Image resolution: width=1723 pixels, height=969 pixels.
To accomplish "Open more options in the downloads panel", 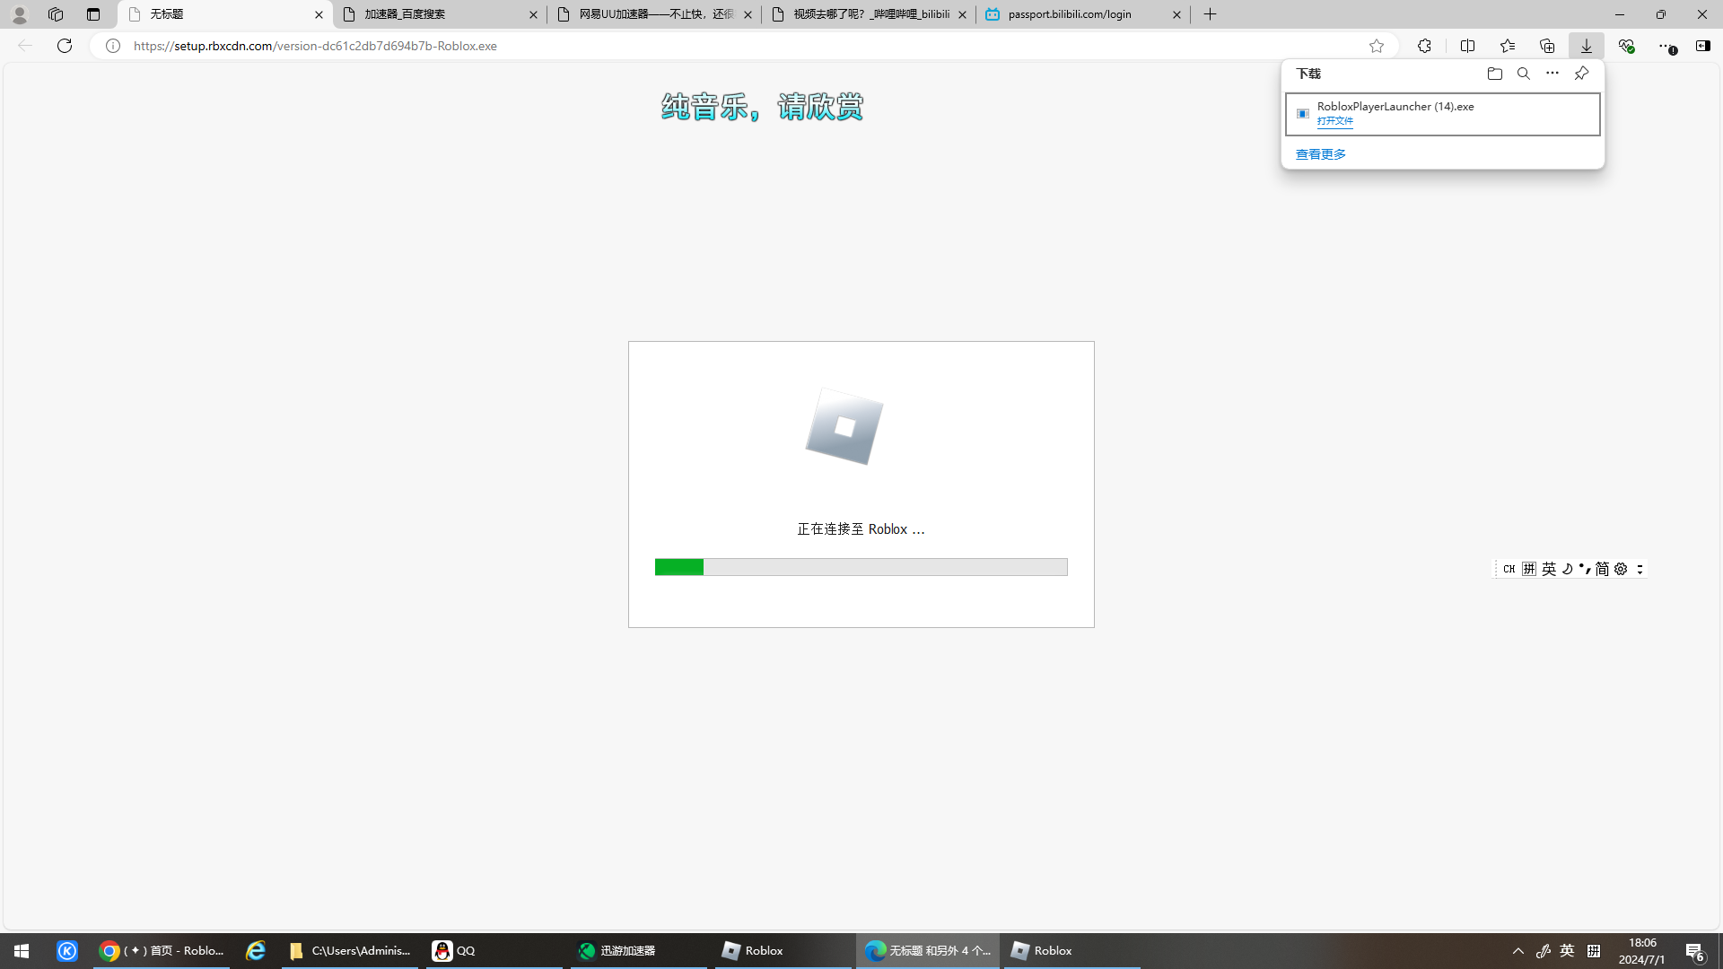I will click(1552, 74).
